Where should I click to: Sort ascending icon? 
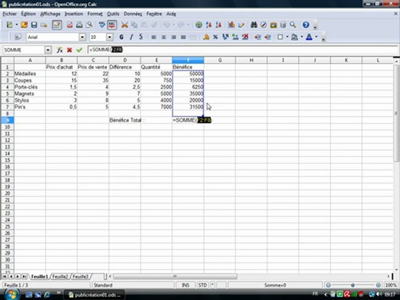pos(209,25)
